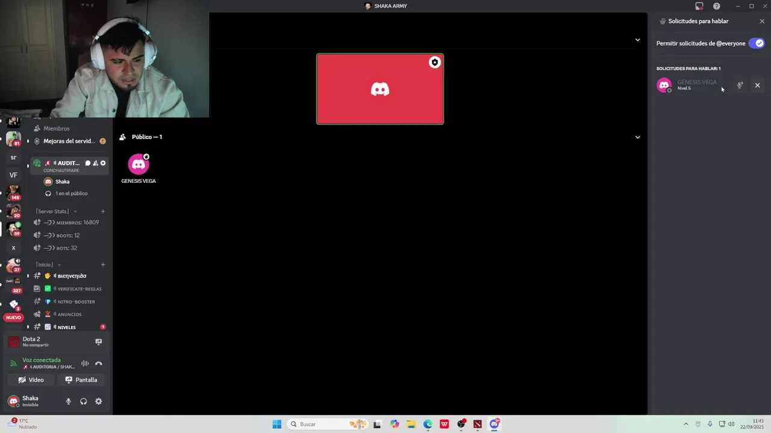Image resolution: width=771 pixels, height=433 pixels.
Task: Turn on camera with Video button
Action: click(31, 380)
